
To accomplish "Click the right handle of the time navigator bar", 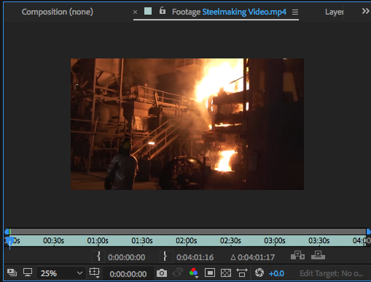I will (x=368, y=232).
